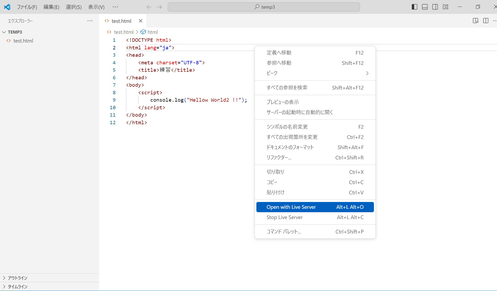Viewport: 497px width, 291px height.
Task: Click the temp3 command center search box
Action: click(264, 7)
